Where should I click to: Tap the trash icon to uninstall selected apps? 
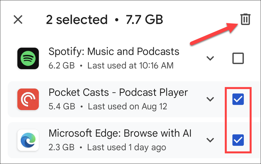pyautogui.click(x=245, y=20)
